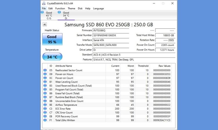Viewport: 218px width, 130px height.
Task: Click status orb beside Airflow Temperature
Action: 45,105
